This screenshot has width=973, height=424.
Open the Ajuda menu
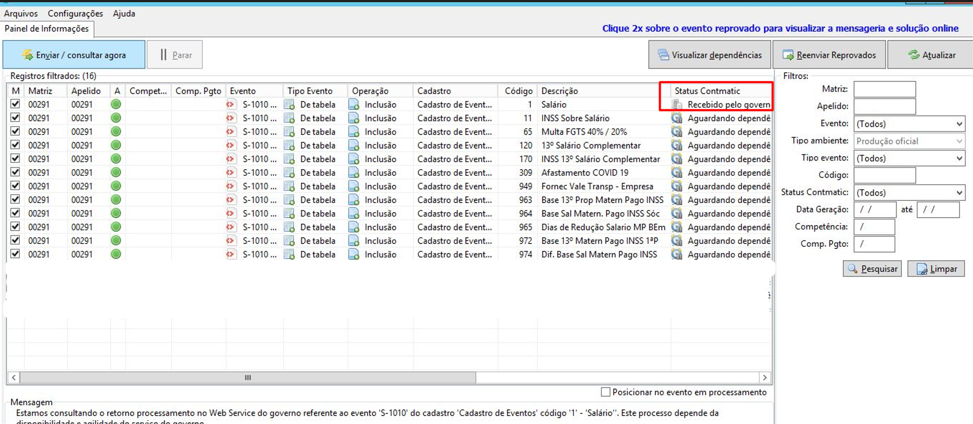[124, 13]
